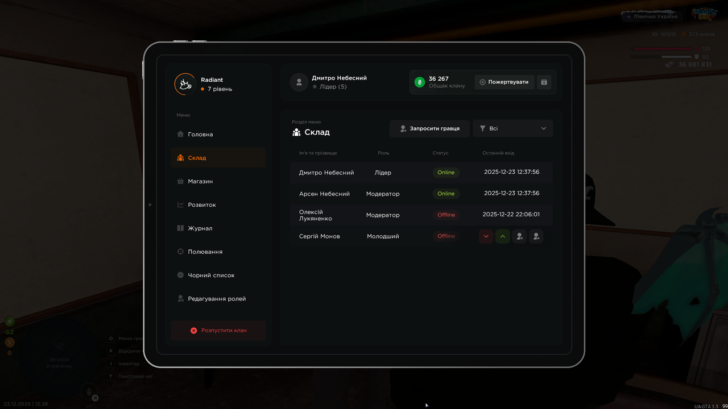
Task: Click the star icon beside Лідер (5)
Action: 315,87
